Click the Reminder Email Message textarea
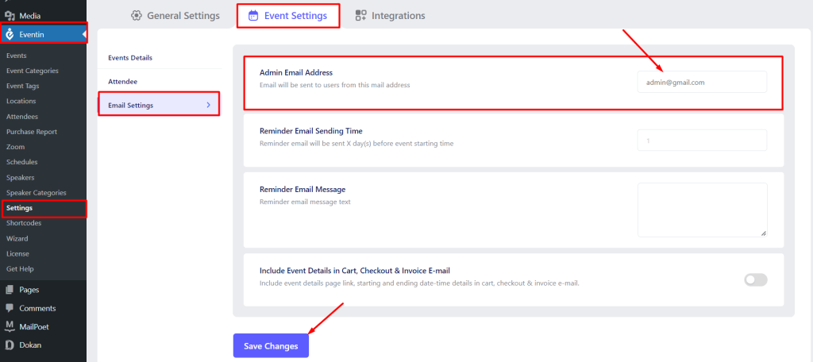813x362 pixels. point(702,210)
